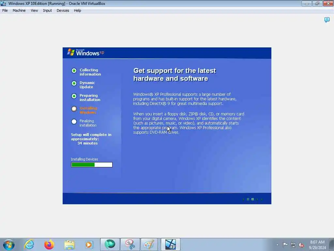This screenshot has height=251, width=334.
Task: Open the Devices menu
Action: coord(63,10)
